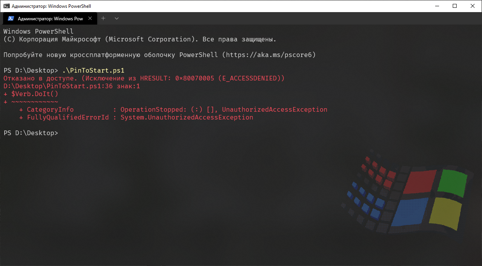Minimize the terminal window
482x266 pixels.
tap(437, 6)
